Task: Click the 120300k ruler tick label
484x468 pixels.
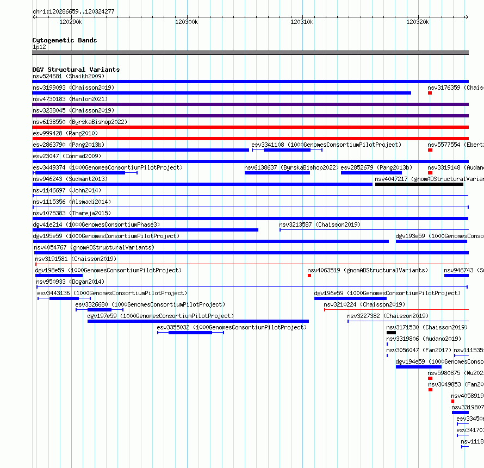Action: pyautogui.click(x=187, y=22)
